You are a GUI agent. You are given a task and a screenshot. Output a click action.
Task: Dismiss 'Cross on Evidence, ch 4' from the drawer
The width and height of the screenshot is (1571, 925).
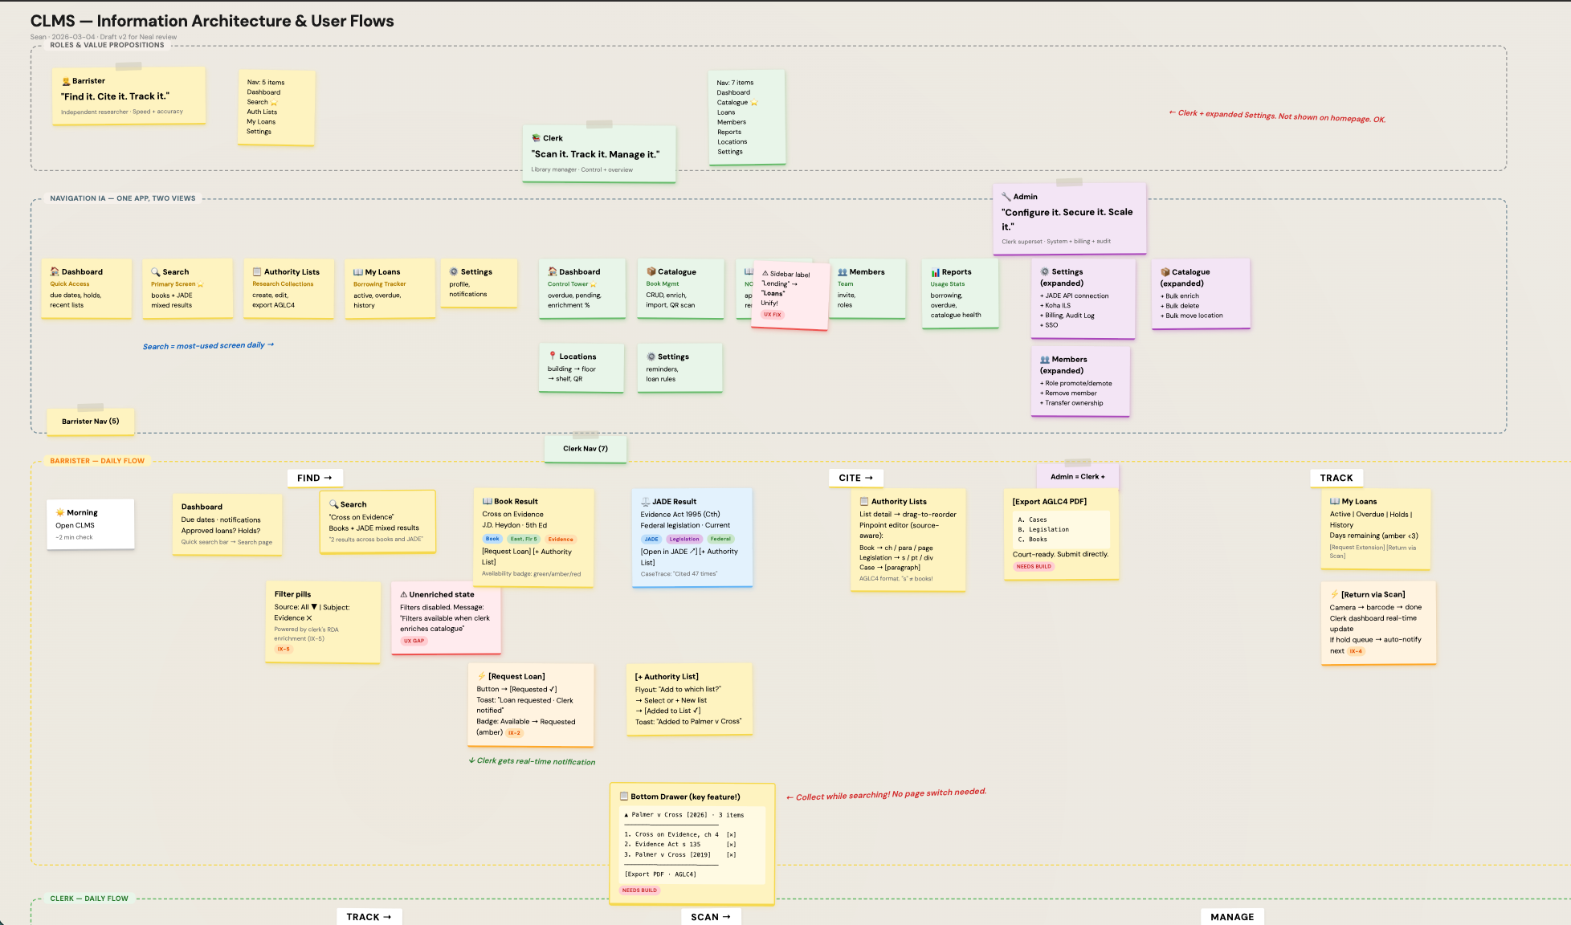[x=731, y=834]
